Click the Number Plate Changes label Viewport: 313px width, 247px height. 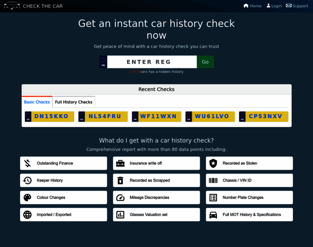tap(243, 198)
